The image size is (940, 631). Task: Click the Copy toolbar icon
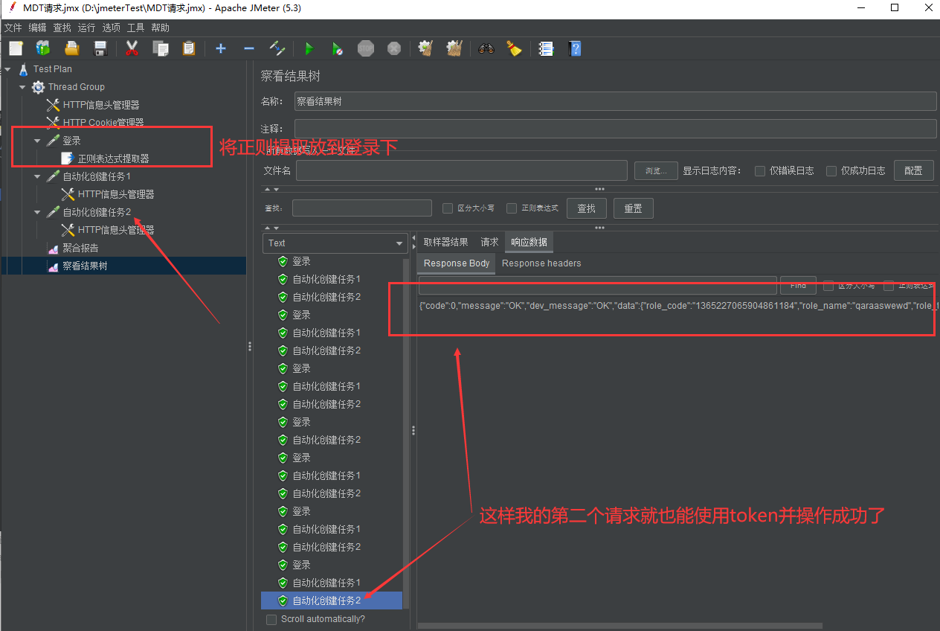point(161,48)
